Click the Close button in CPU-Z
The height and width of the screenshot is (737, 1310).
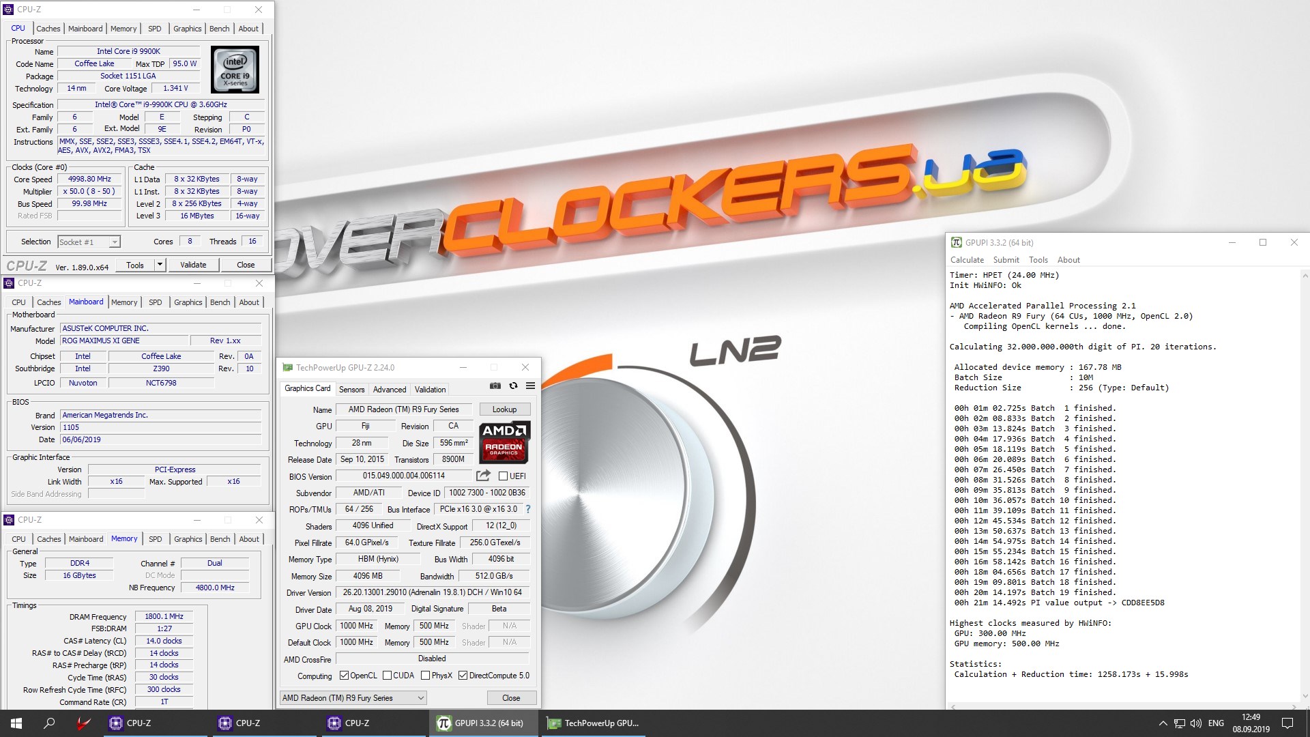[x=246, y=265]
